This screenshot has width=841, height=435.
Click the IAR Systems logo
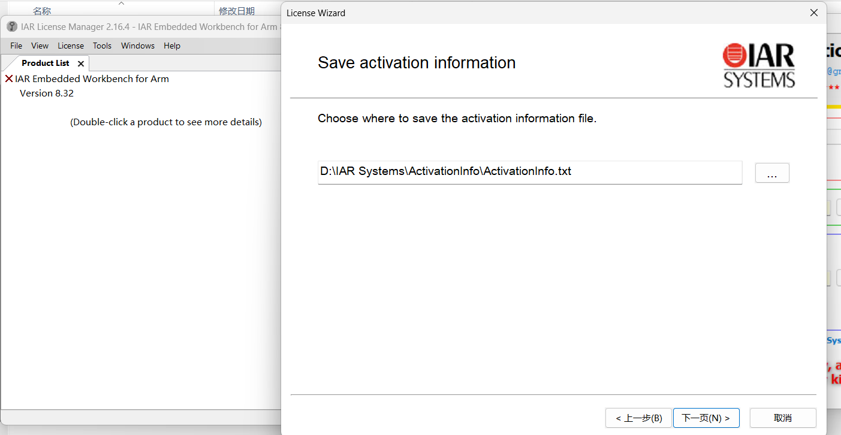759,65
